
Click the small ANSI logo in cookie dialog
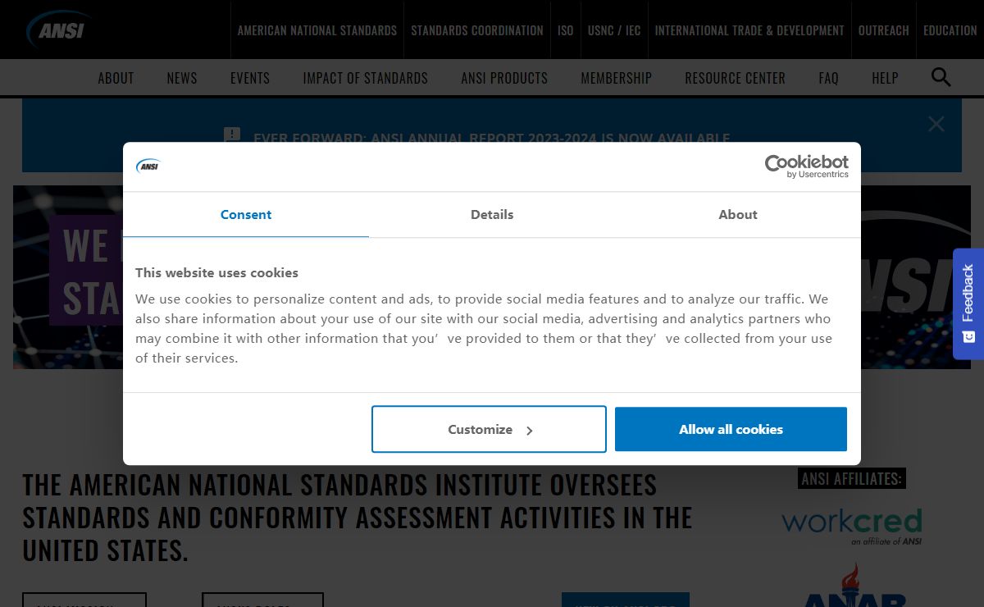(x=148, y=167)
